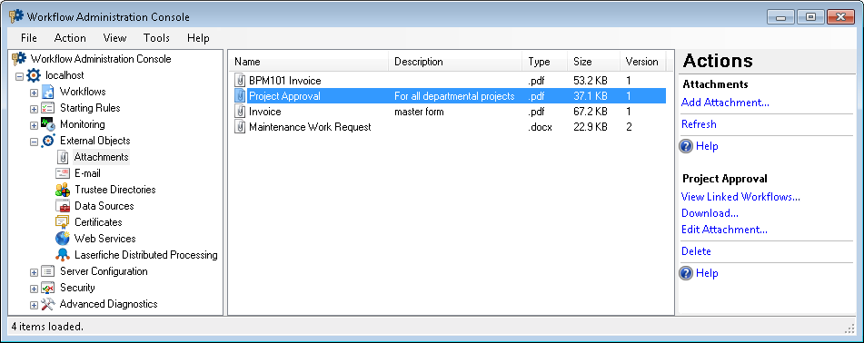Expand the Monitoring tree node
Image resolution: width=864 pixels, height=343 pixels.
pyautogui.click(x=34, y=125)
